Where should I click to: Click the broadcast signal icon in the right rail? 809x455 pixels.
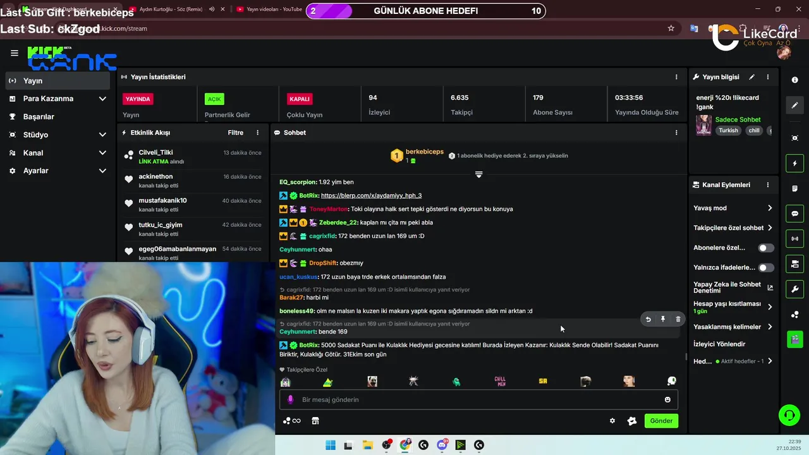(x=795, y=239)
